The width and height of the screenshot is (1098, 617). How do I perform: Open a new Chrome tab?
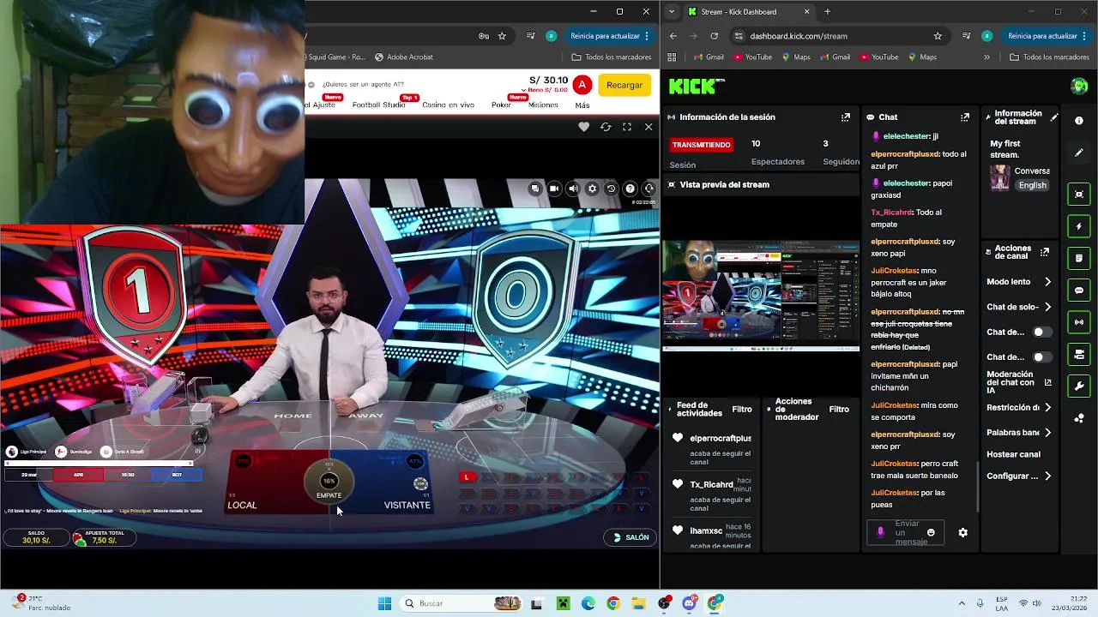(x=827, y=12)
